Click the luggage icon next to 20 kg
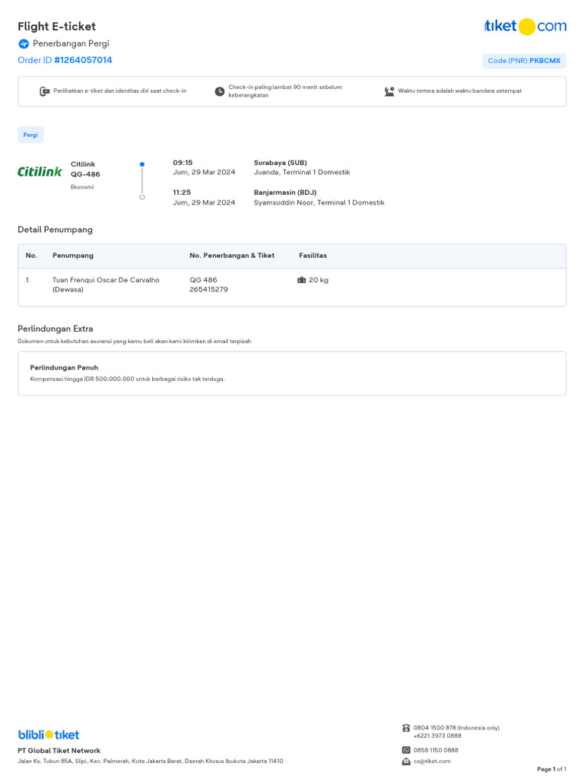Screen dimensions: 584x779 301,280
